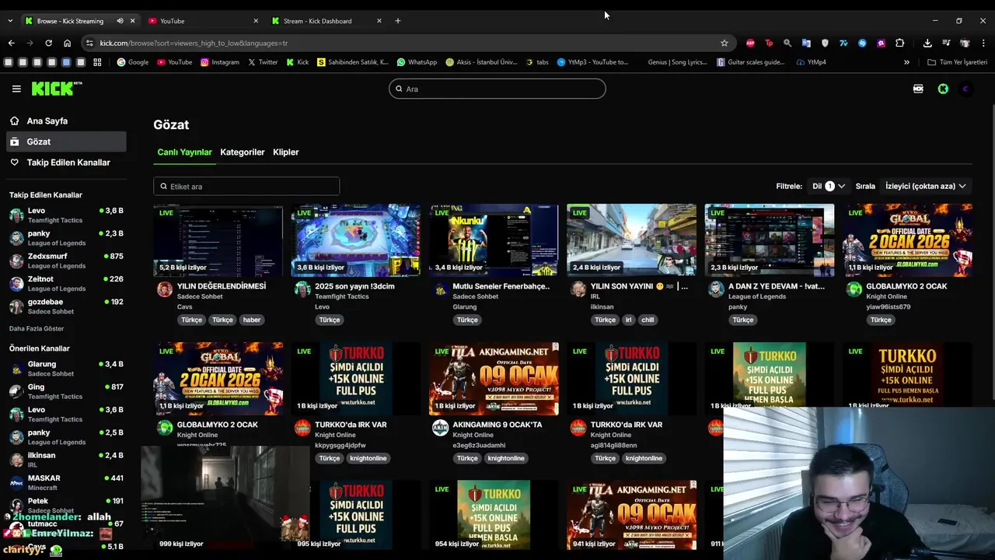This screenshot has height=560, width=995.
Task: Switch to the YouTube browser tab
Action: 201,21
